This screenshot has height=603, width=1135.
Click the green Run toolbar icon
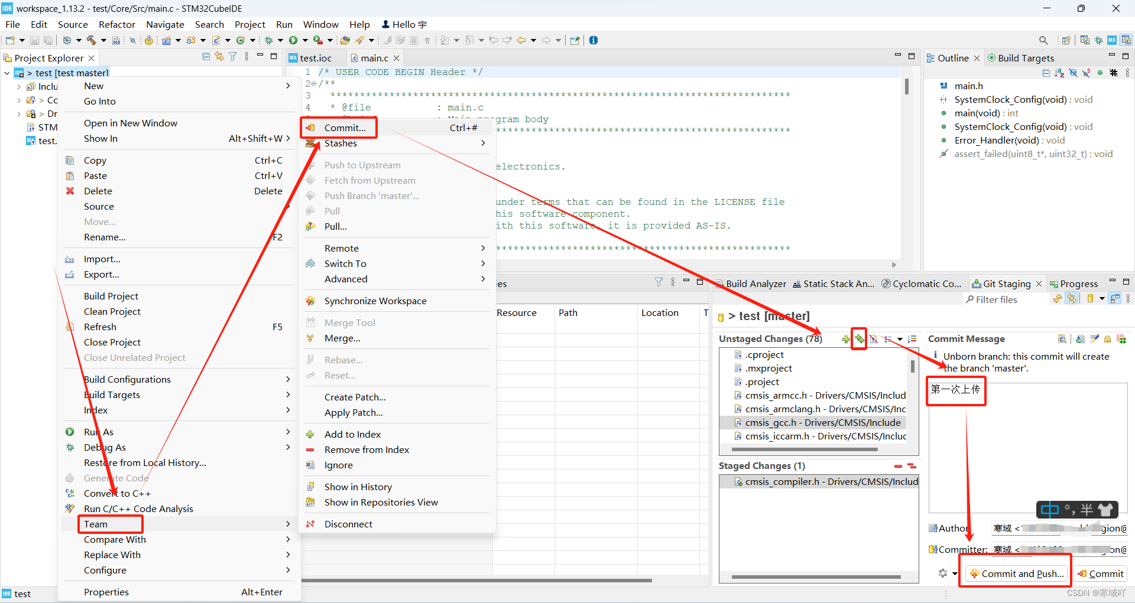(293, 40)
